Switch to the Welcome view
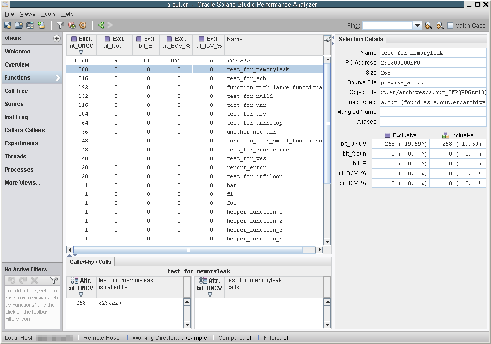The height and width of the screenshot is (344, 491). click(32, 51)
